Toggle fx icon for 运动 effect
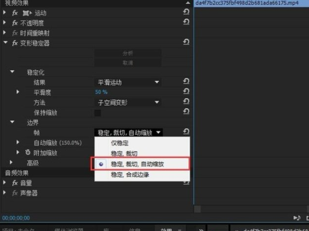 coord(15,13)
